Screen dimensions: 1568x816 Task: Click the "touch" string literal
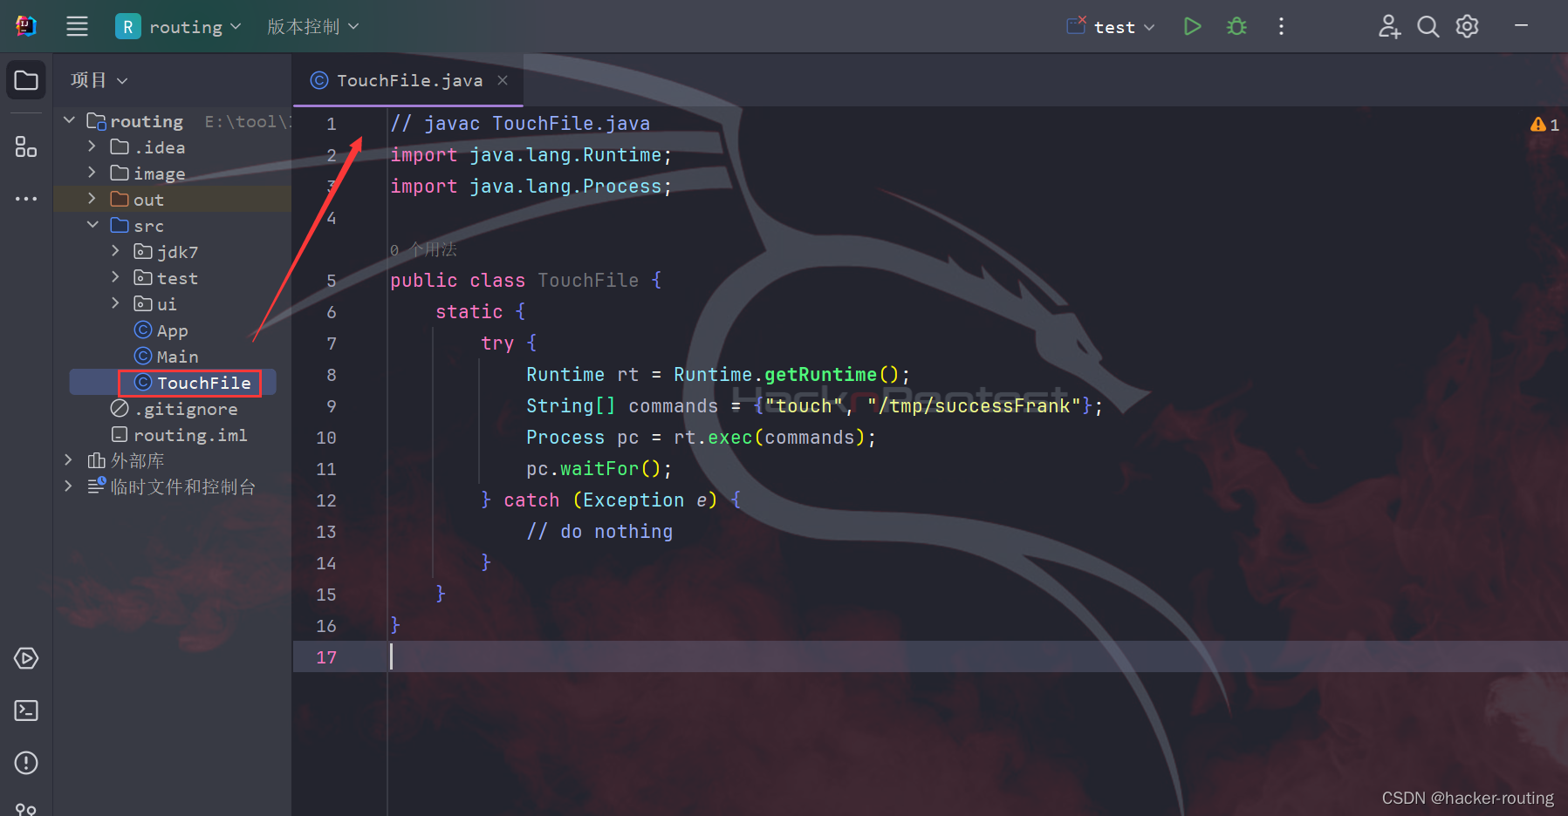click(x=804, y=406)
